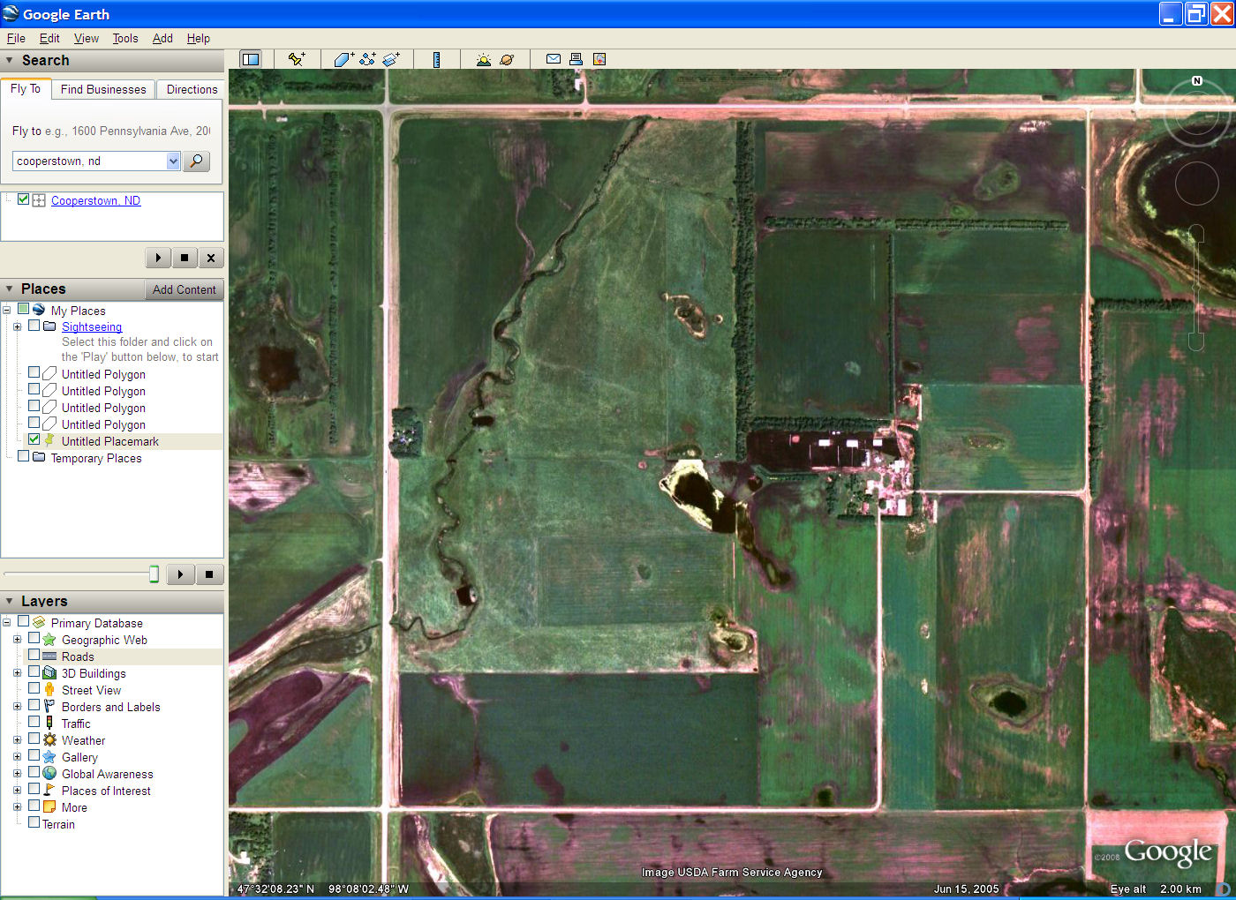Screen dimensions: 1236x900
Task: Open the ruler measuring tool
Action: tap(436, 59)
